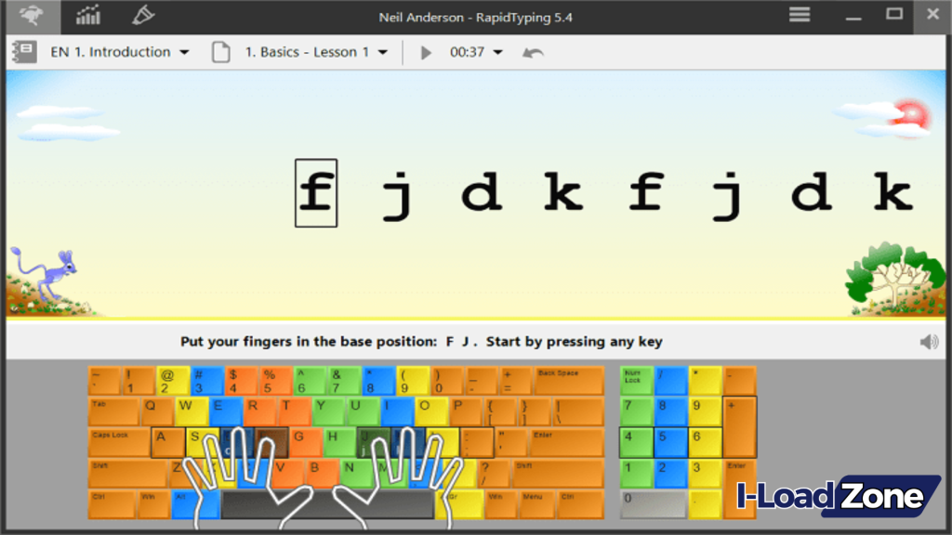Open the statistics view
952x535 pixels.
tap(88, 16)
